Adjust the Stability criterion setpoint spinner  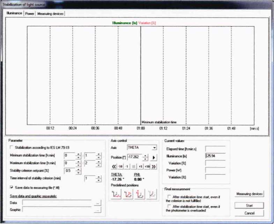click(79, 171)
